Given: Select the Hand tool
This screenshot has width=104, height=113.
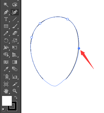Looking at the screenshot, I should click(x=6, y=91).
